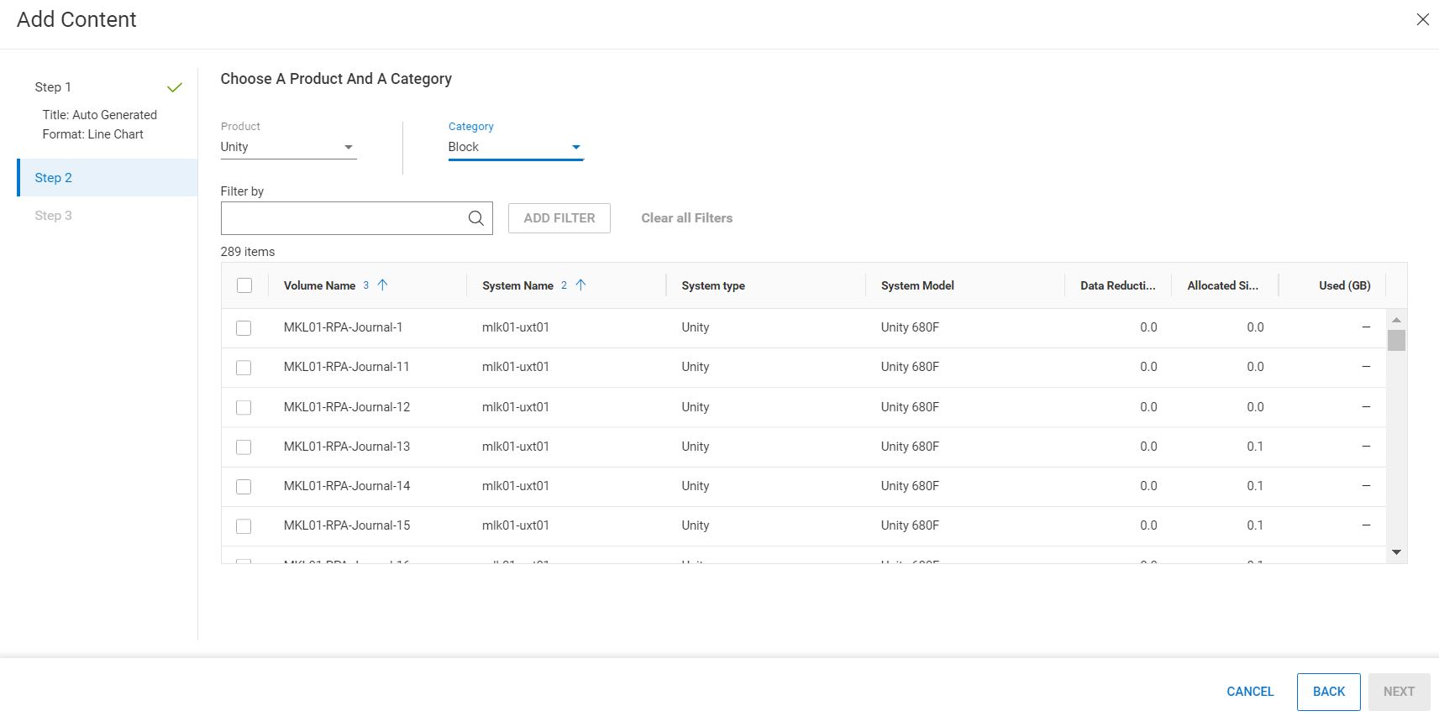Image resolution: width=1439 pixels, height=716 pixels.
Task: Click the Volume Name sort arrow icon
Action: [x=383, y=285]
